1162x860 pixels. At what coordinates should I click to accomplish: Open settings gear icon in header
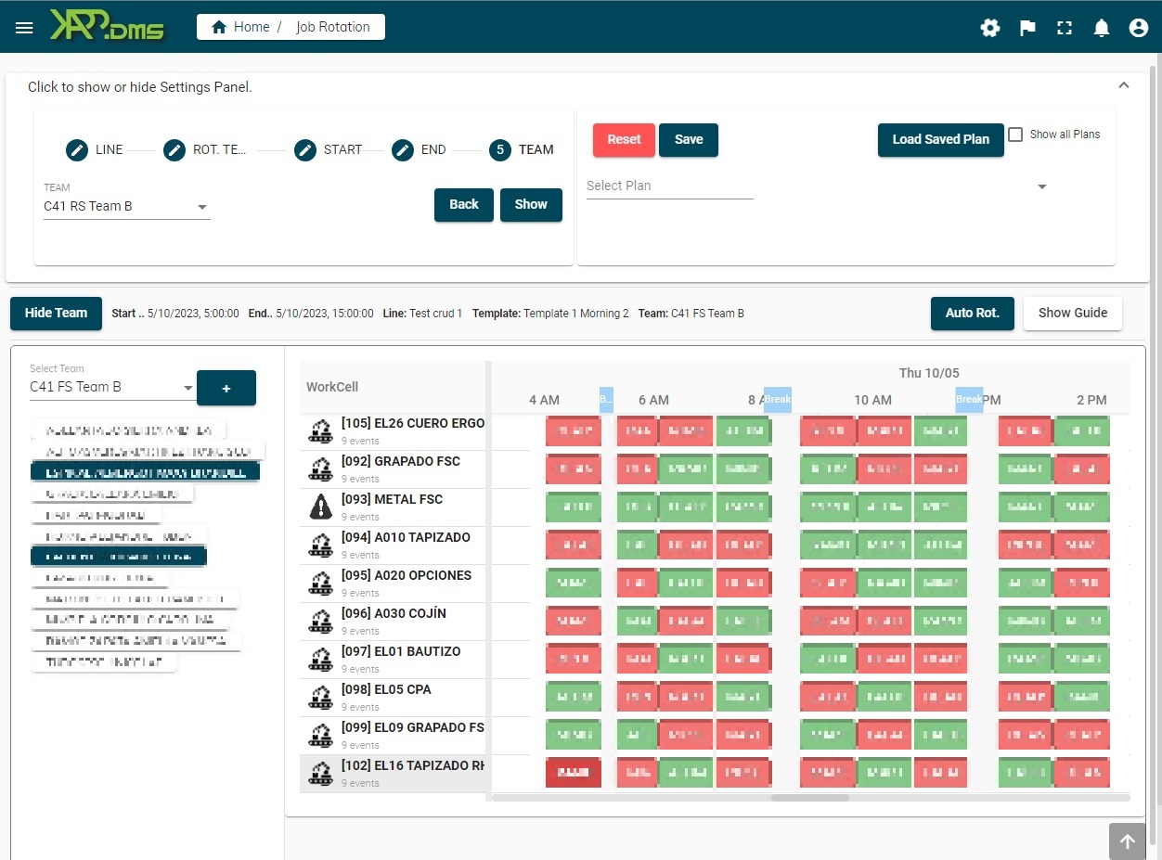[990, 28]
